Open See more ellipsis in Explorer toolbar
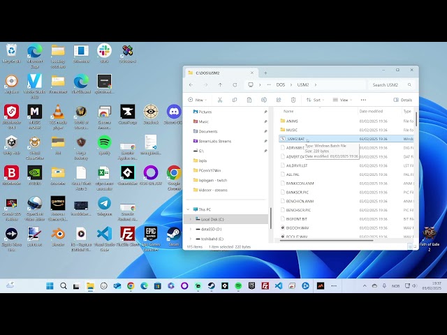Screen dimensions: 447x335 [363, 100]
